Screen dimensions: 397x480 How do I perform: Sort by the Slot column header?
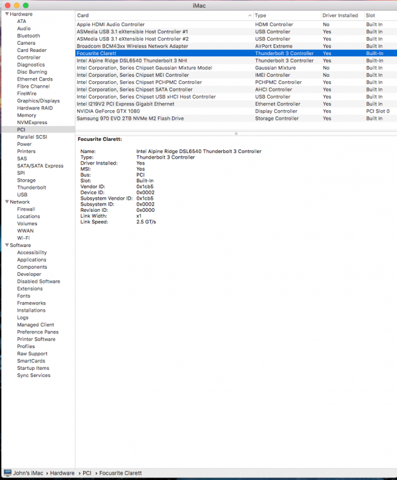(370, 15)
